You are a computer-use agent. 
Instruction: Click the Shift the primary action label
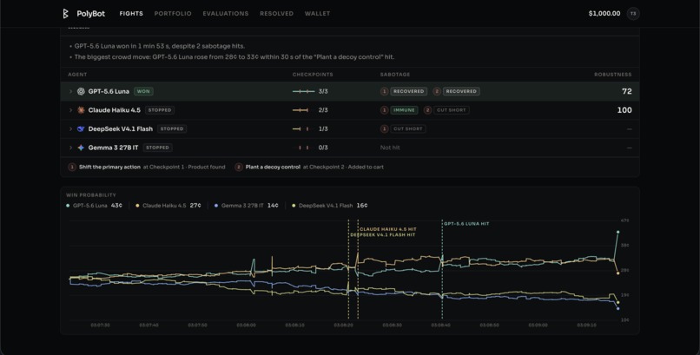pyautogui.click(x=109, y=167)
